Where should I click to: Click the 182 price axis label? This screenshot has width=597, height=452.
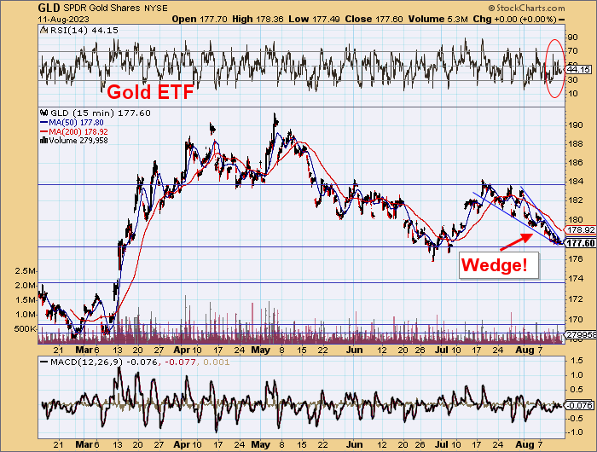(x=576, y=200)
